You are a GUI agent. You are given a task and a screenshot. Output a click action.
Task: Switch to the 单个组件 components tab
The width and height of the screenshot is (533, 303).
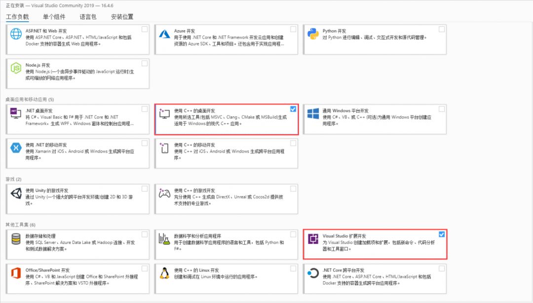(x=54, y=17)
